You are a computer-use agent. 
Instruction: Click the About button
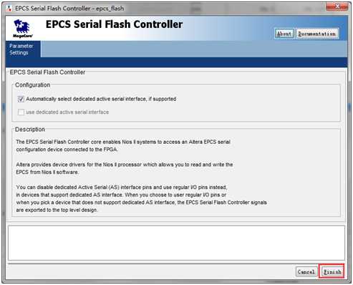click(284, 34)
